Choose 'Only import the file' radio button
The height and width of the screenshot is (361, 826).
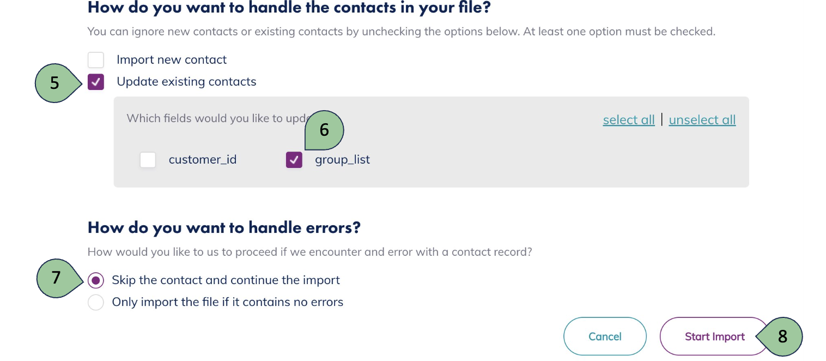[x=96, y=302]
